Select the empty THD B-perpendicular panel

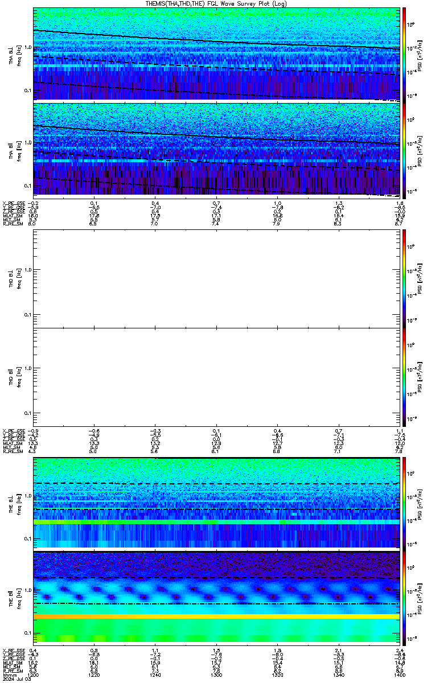point(216,278)
